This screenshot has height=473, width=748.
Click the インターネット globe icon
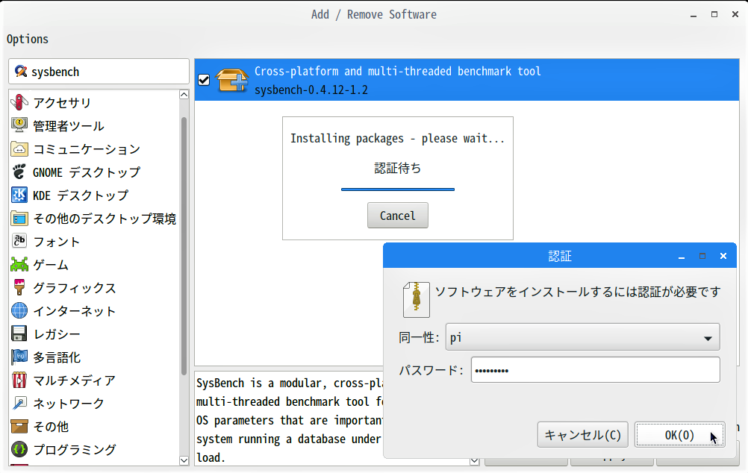[x=20, y=310]
